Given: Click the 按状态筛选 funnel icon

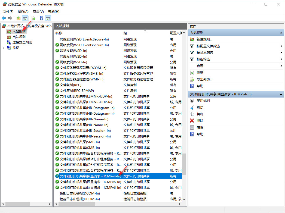Looking at the screenshot, I should click(x=192, y=53).
